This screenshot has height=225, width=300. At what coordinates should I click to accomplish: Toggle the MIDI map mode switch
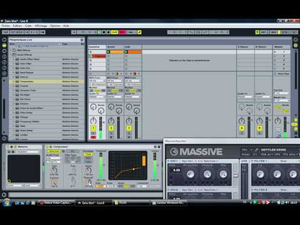[x=274, y=32]
